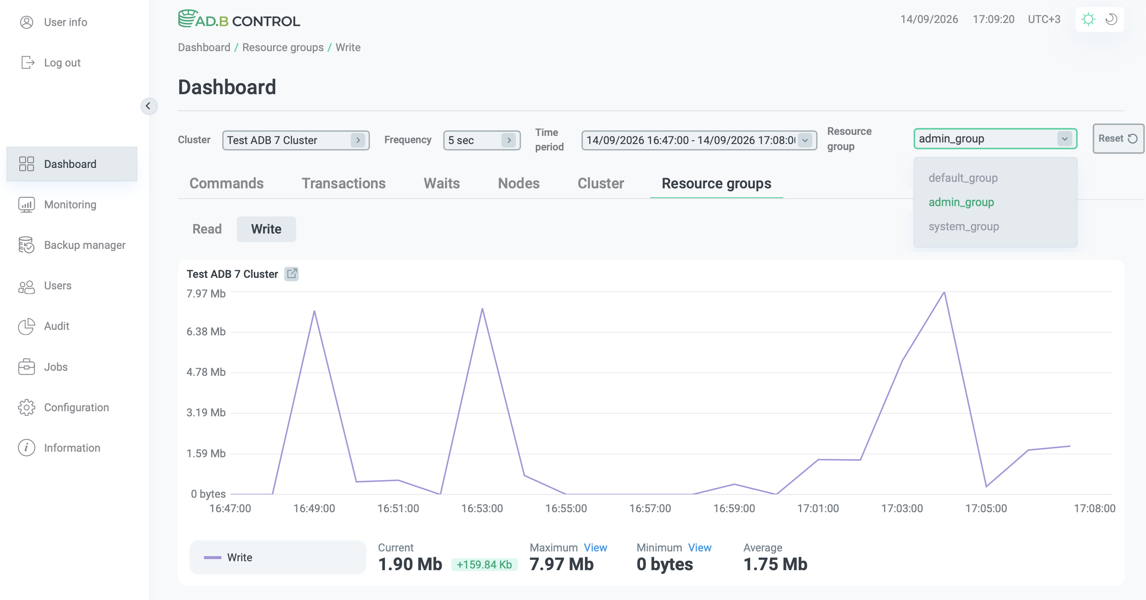The height and width of the screenshot is (600, 1146).
Task: Click the chart peak near 16:49:00
Action: pyautogui.click(x=314, y=311)
